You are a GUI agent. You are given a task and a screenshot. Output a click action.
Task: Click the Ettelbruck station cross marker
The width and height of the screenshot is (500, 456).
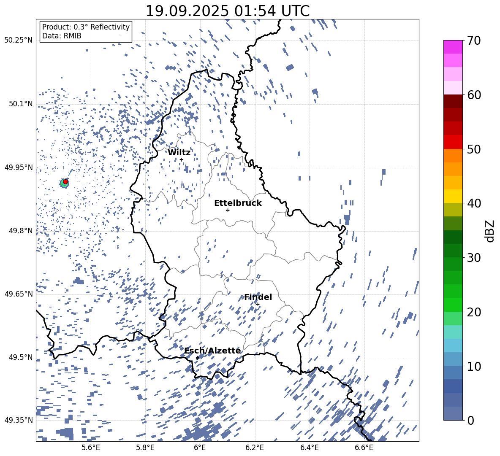tap(228, 210)
